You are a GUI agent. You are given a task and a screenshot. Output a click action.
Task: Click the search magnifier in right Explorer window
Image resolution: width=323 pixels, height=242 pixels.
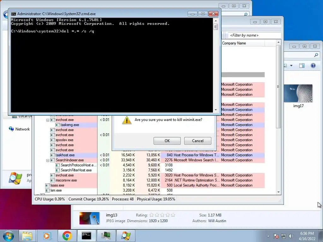tap(316, 55)
